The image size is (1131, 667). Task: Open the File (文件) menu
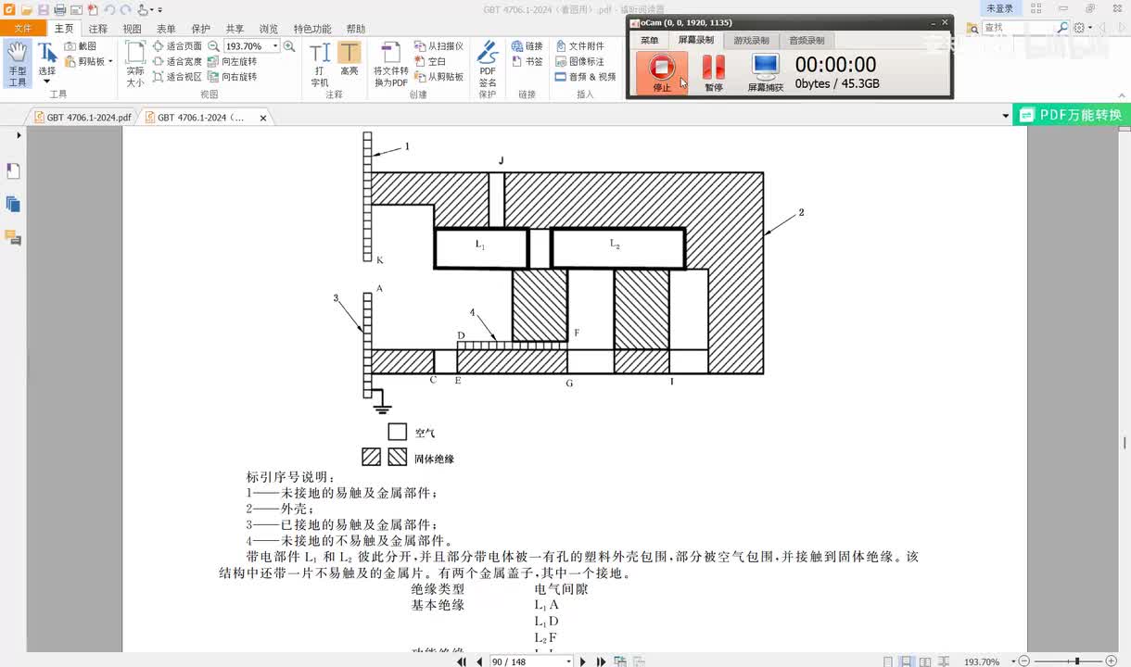[x=23, y=29]
